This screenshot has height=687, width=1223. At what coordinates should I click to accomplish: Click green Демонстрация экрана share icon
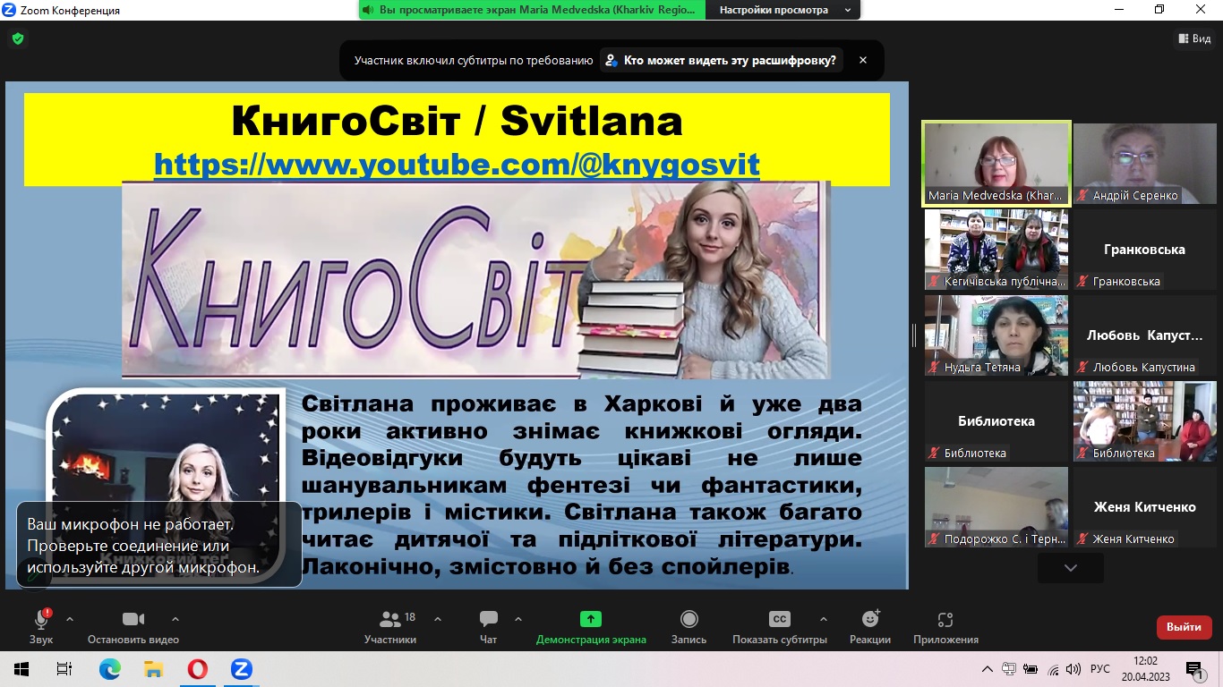(x=590, y=619)
